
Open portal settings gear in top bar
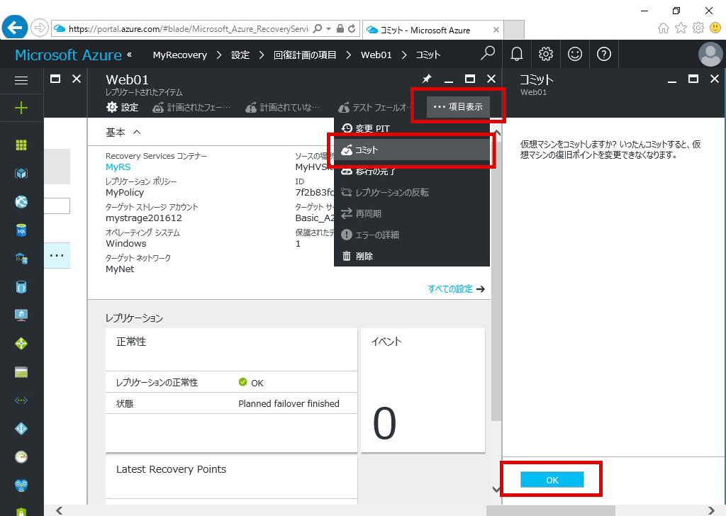click(546, 54)
